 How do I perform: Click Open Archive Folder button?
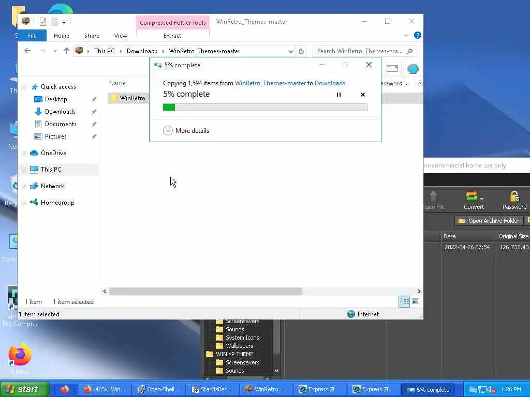tap(489, 221)
